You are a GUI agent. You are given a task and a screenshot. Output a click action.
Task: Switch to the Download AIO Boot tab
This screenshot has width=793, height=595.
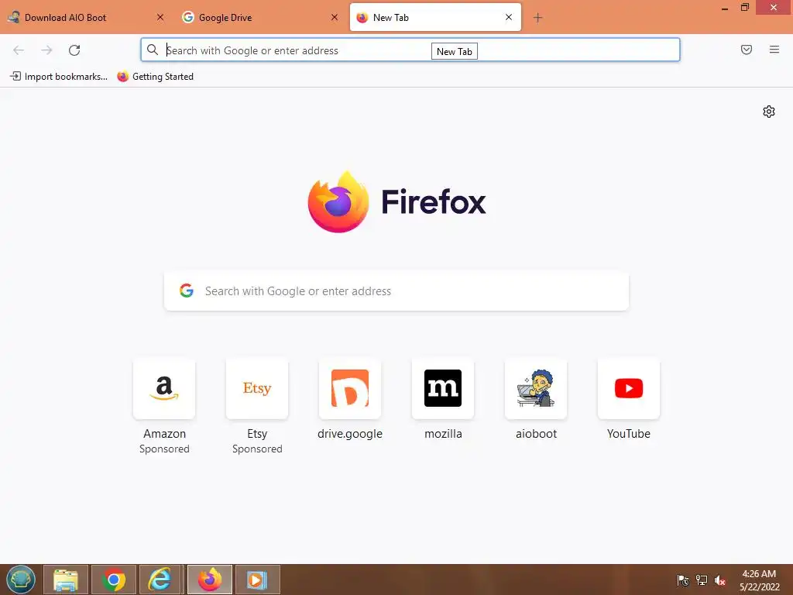click(x=85, y=17)
